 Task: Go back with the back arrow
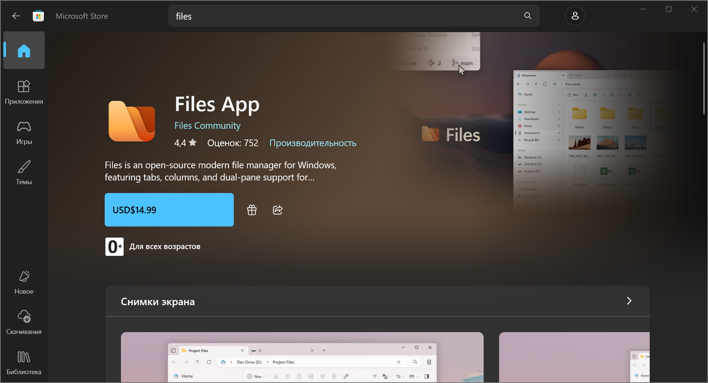16,16
